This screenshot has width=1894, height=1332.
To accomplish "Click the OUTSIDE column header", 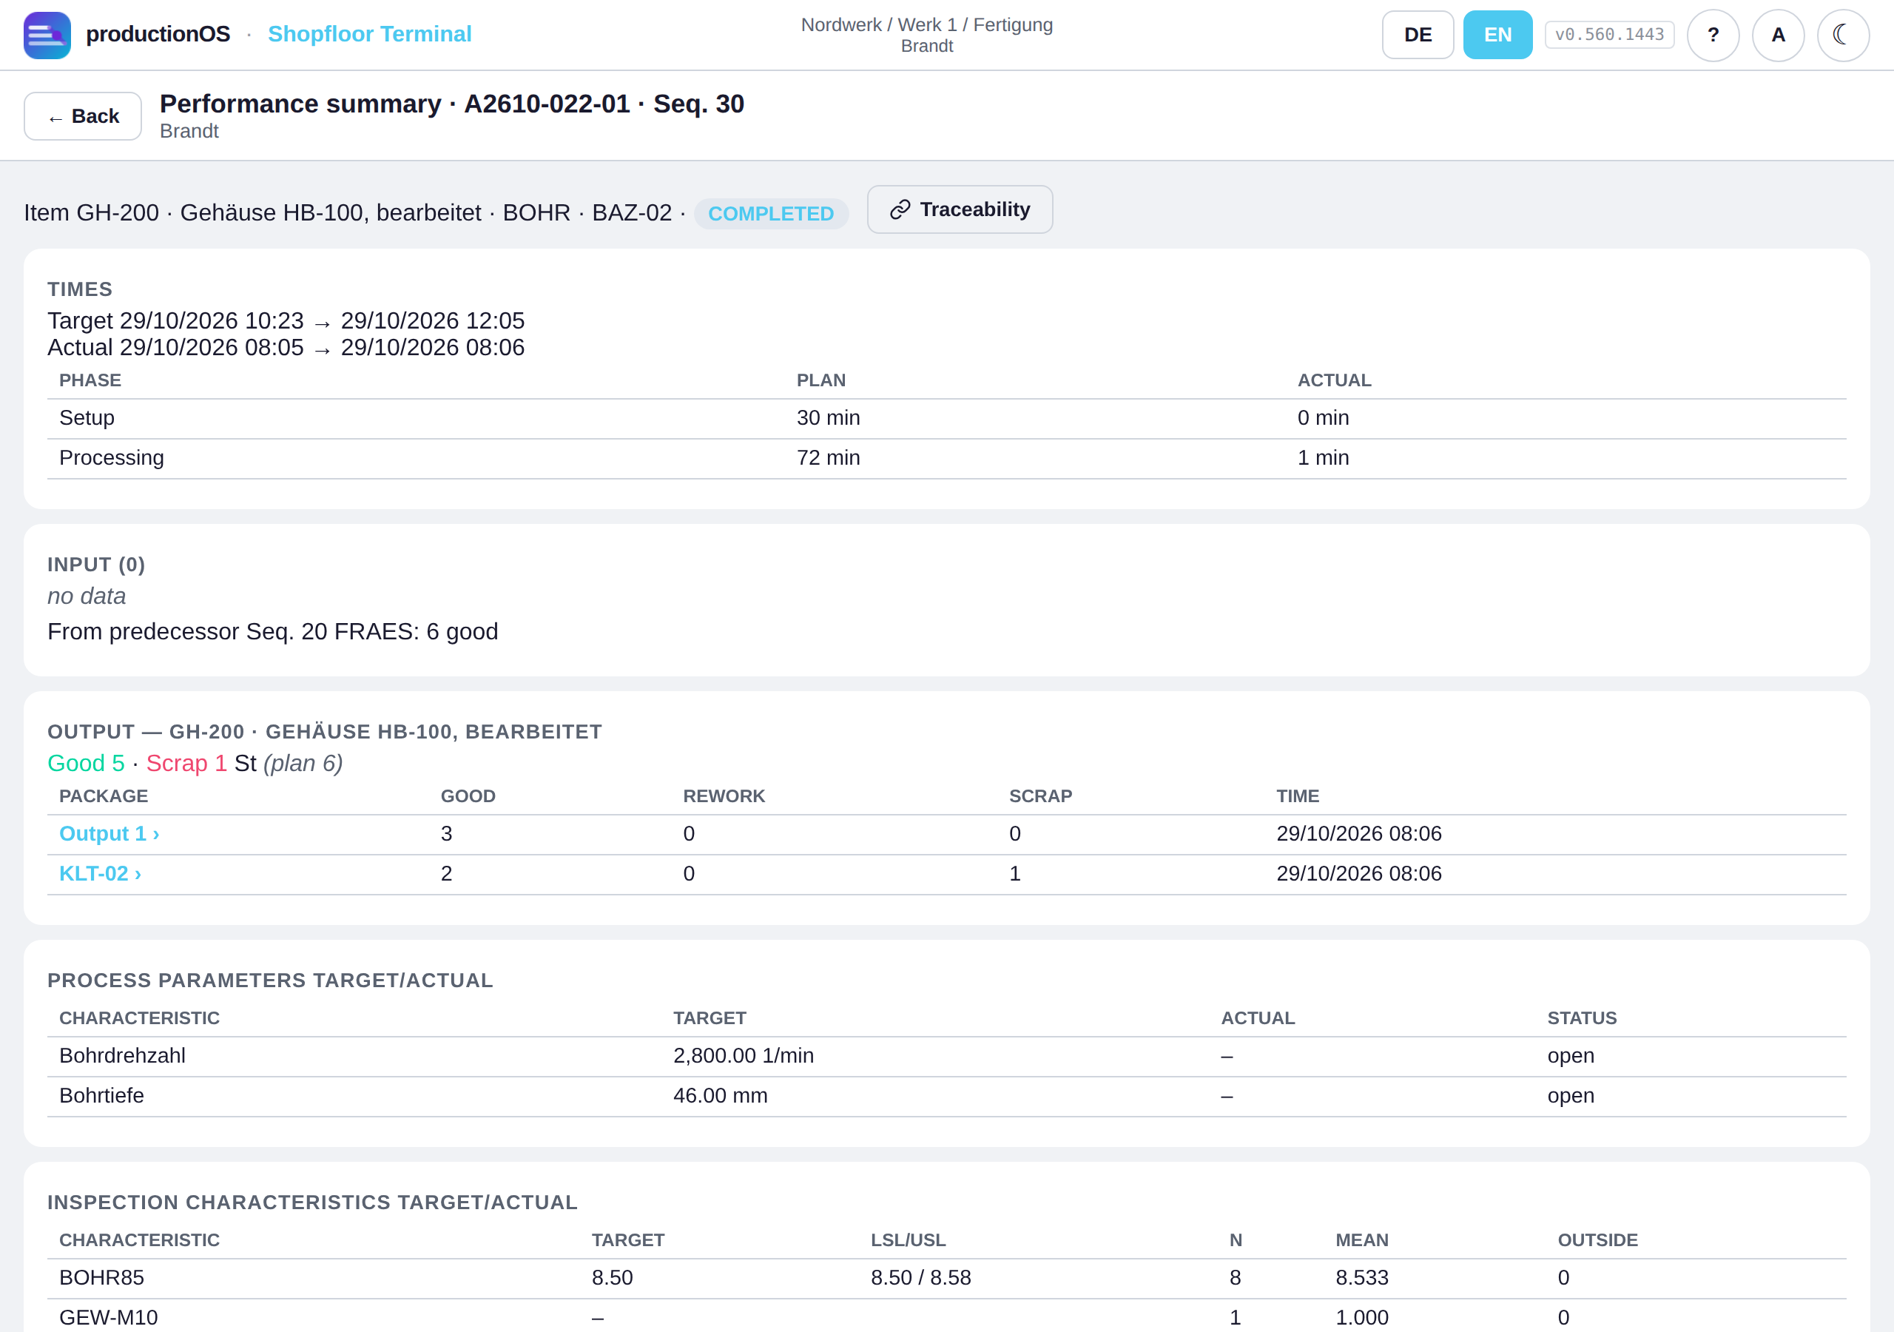I will click(x=1597, y=1240).
